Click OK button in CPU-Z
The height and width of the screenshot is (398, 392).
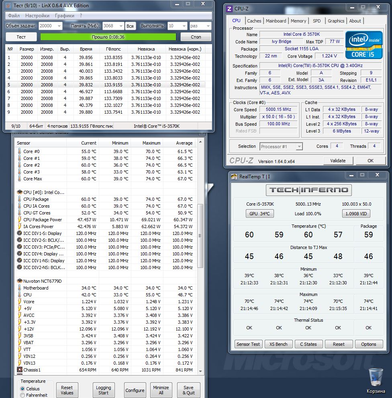click(370, 161)
